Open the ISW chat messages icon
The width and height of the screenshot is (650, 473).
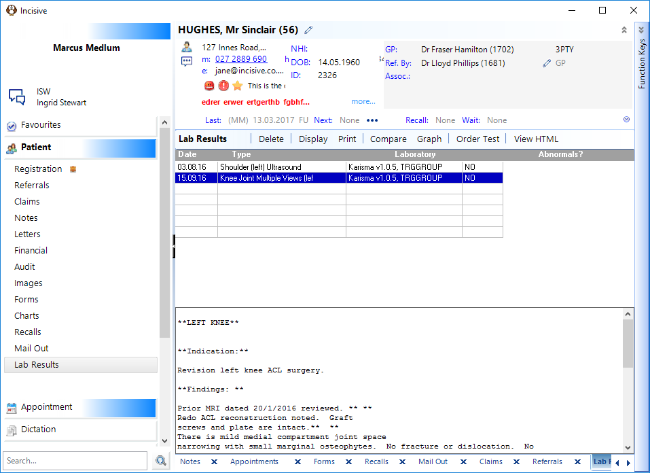[17, 97]
